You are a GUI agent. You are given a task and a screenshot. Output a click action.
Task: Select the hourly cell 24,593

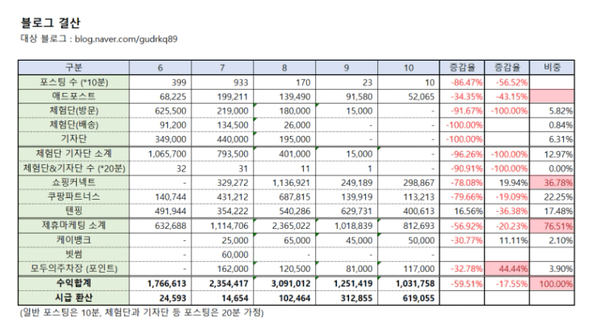point(160,298)
